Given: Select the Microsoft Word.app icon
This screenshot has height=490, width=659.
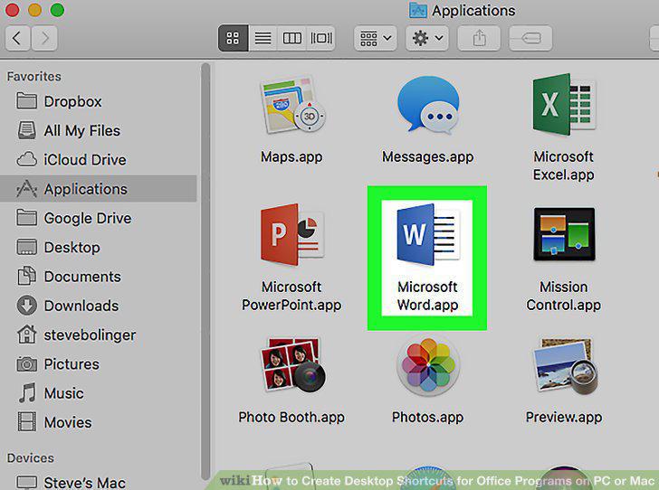Looking at the screenshot, I should (428, 234).
